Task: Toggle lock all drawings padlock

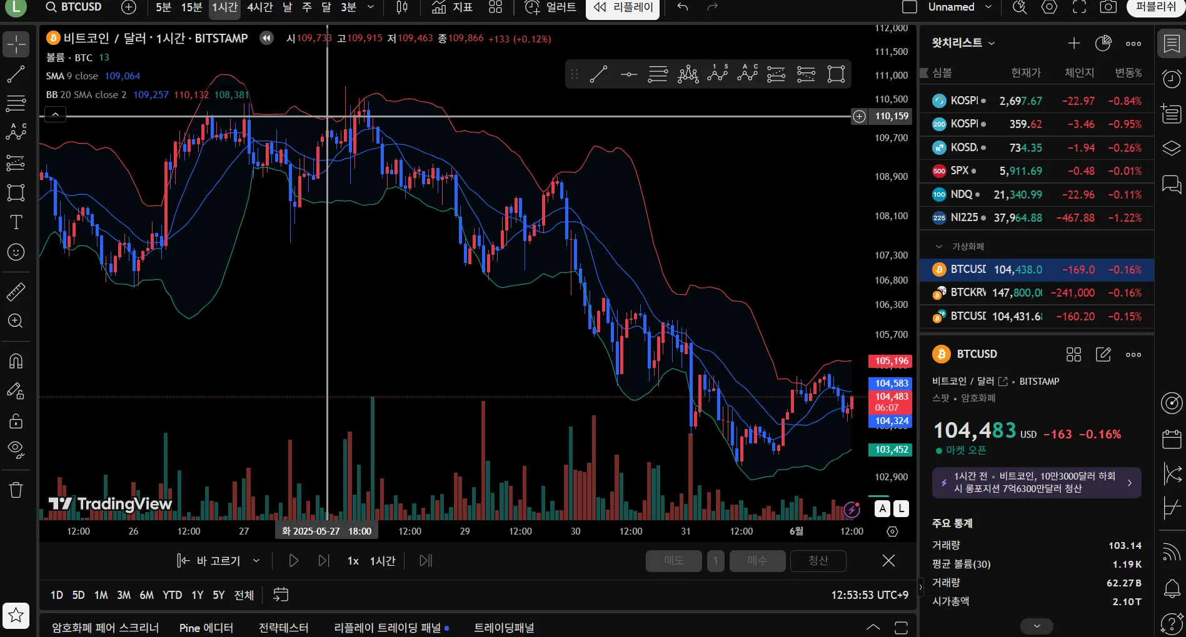Action: (16, 421)
